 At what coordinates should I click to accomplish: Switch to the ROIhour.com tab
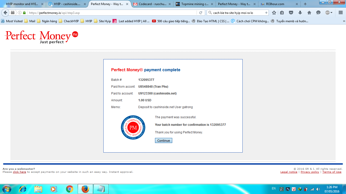point(279,4)
